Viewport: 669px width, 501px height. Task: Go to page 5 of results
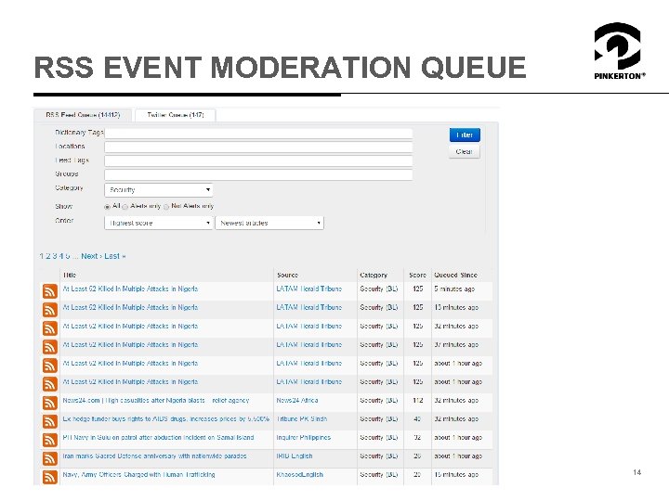click(68, 256)
